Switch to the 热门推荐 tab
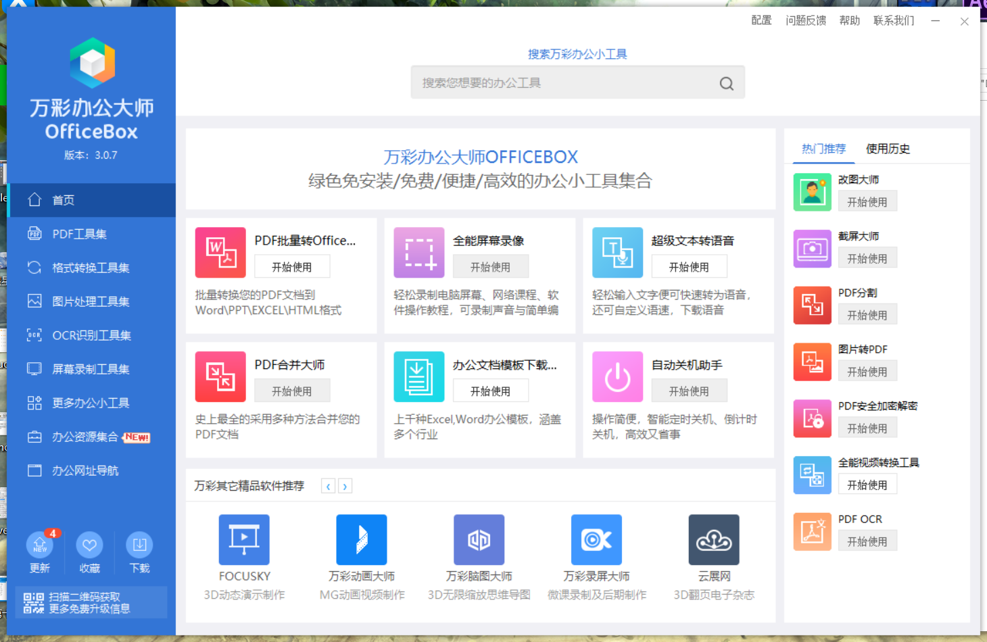987x642 pixels. pyautogui.click(x=823, y=149)
